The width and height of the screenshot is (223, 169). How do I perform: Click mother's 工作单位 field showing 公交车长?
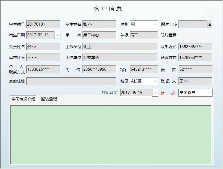pos(120,57)
